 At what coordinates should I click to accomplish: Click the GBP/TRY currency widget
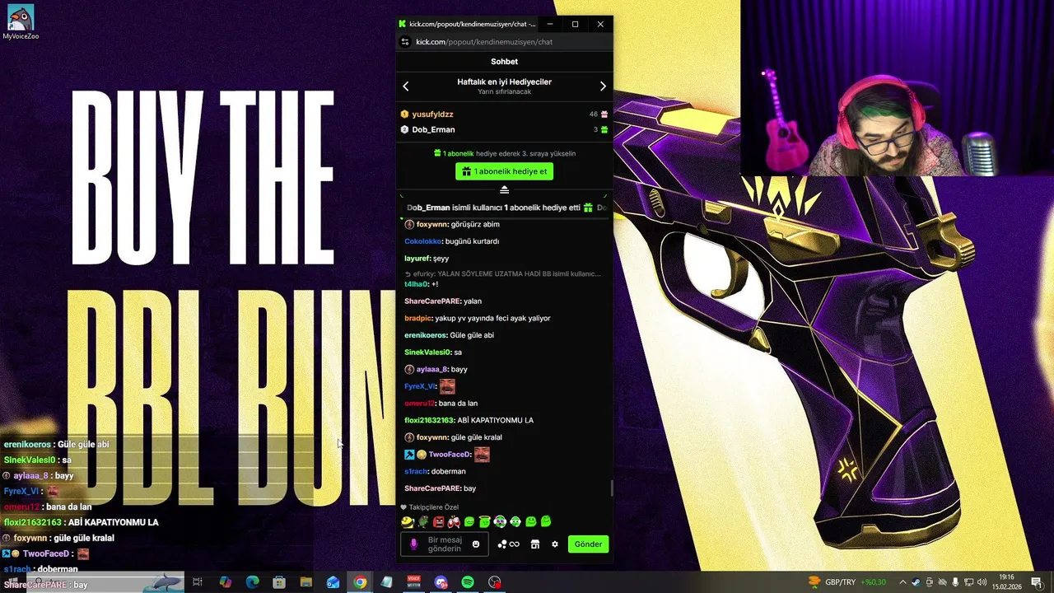tap(847, 582)
